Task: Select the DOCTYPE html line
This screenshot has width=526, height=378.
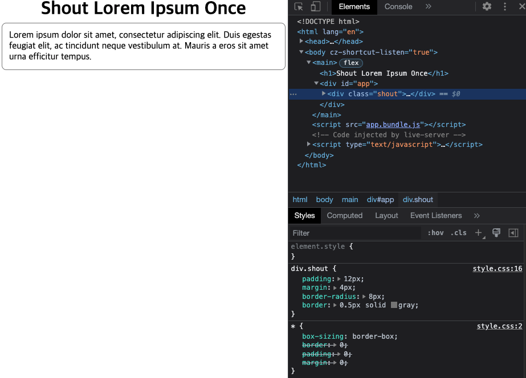Action: pyautogui.click(x=328, y=22)
